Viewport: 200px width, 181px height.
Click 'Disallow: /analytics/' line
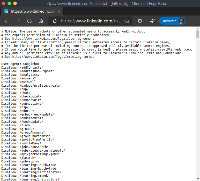pyautogui.click(x=20, y=75)
